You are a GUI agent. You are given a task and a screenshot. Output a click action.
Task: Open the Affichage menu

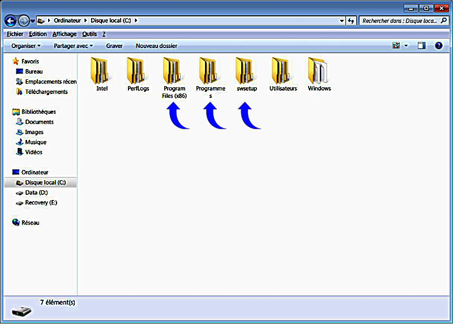tap(65, 34)
